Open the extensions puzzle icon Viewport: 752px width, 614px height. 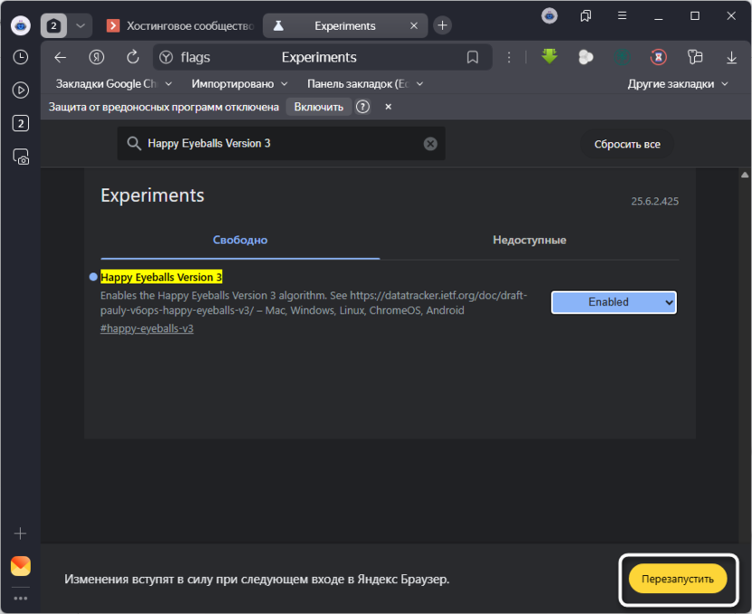(695, 58)
